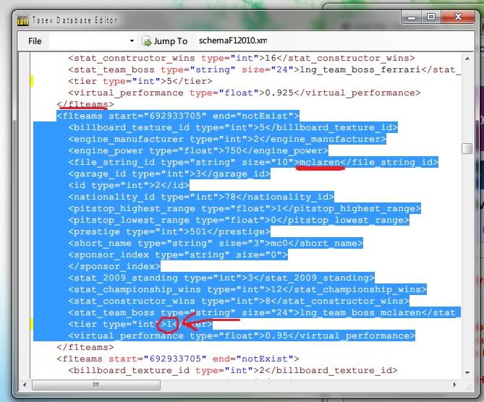The height and width of the screenshot is (402, 484).
Task: Select the schemaF12010.xm file field
Action: (233, 40)
